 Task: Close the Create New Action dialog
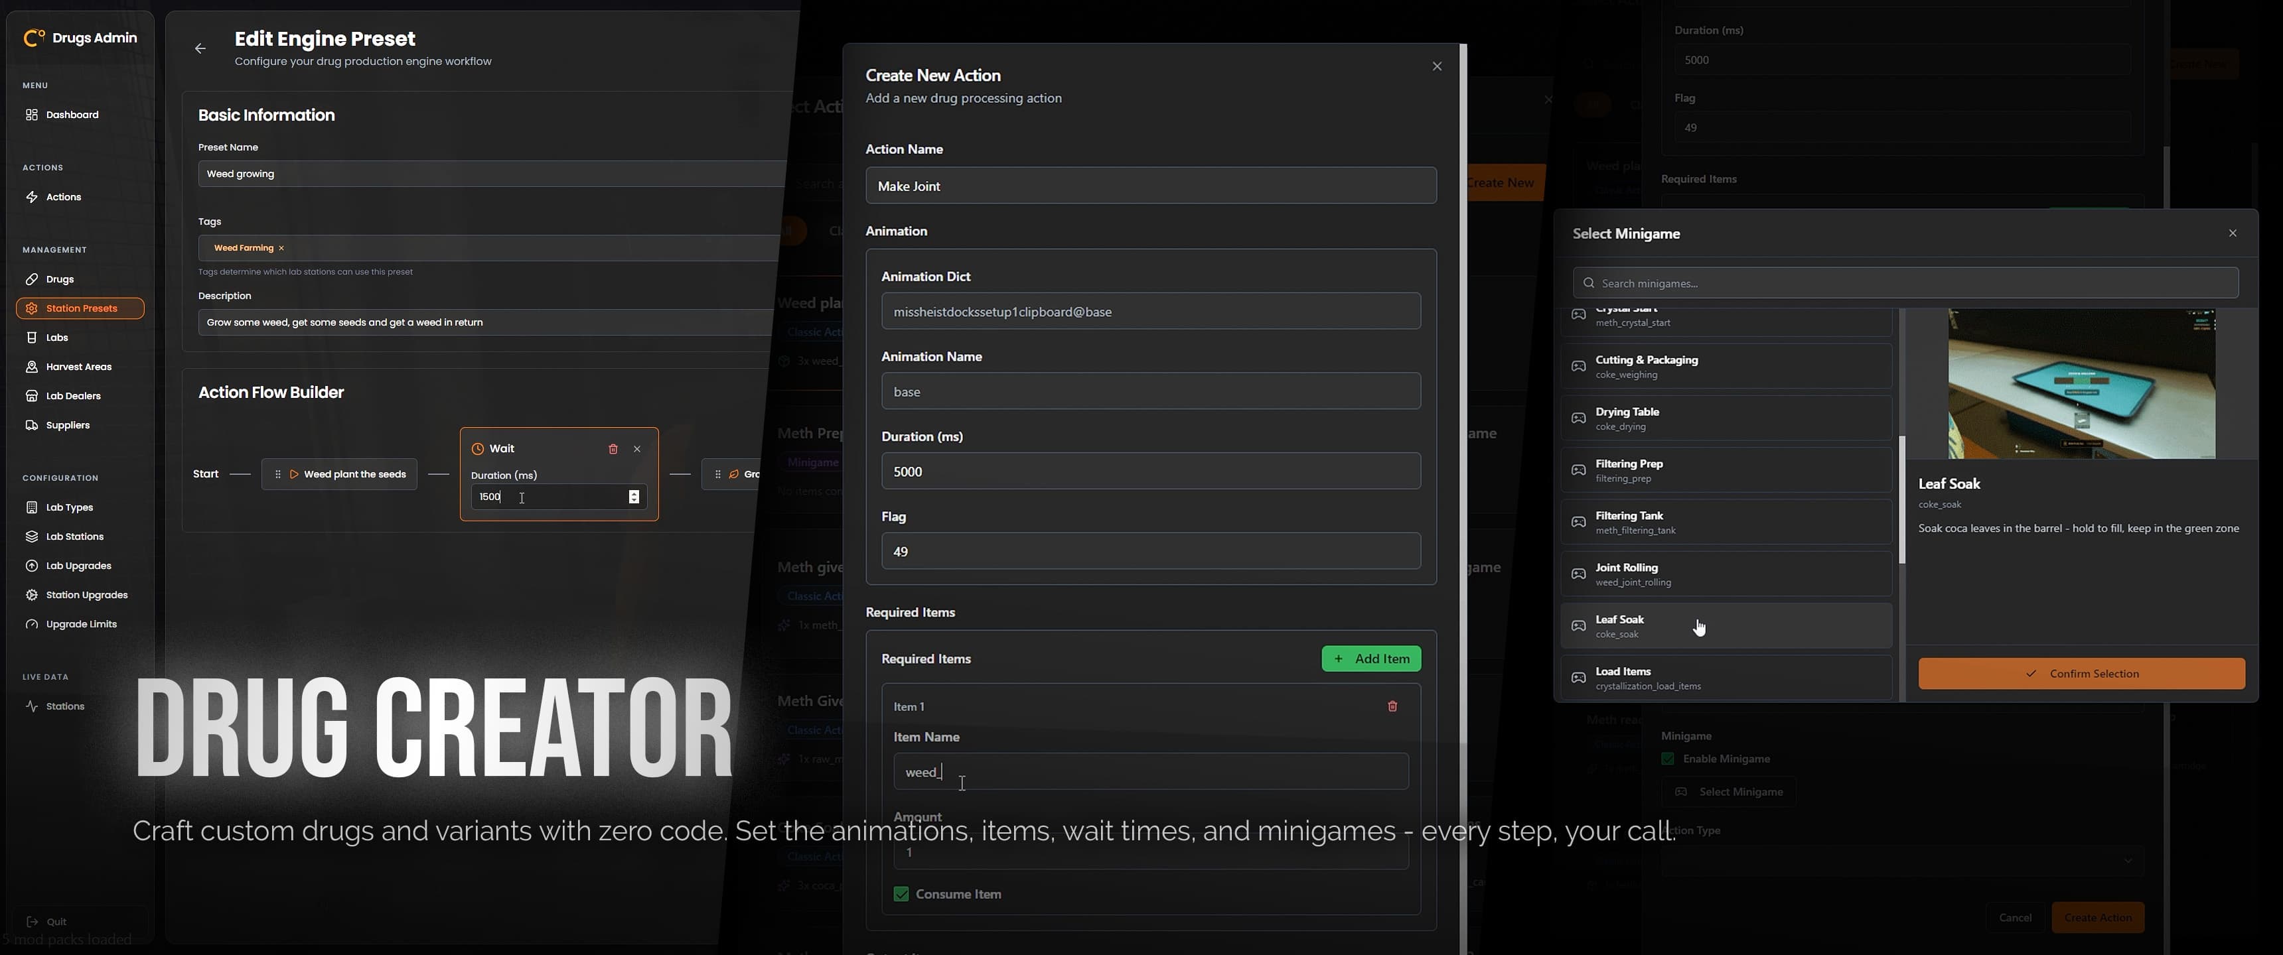point(1437,66)
